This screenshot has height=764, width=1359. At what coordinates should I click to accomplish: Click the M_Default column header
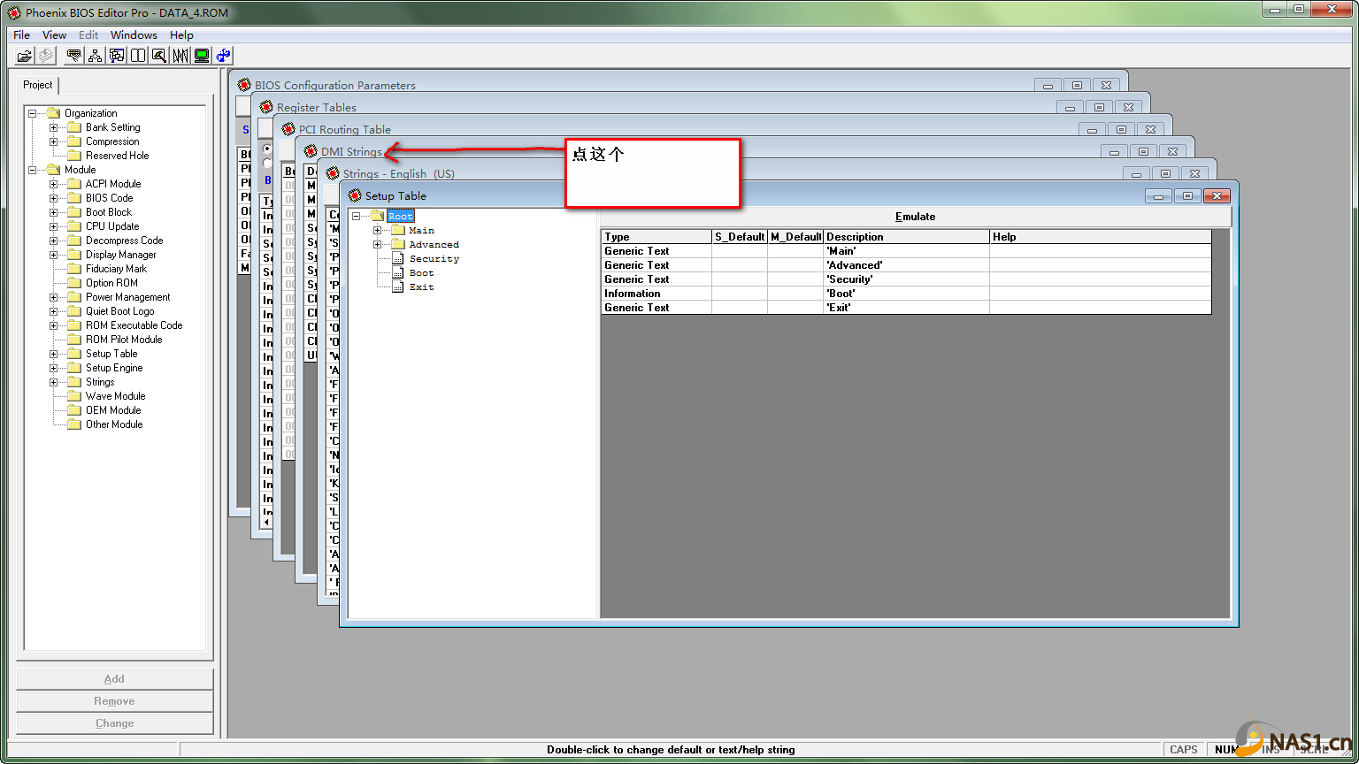click(795, 237)
